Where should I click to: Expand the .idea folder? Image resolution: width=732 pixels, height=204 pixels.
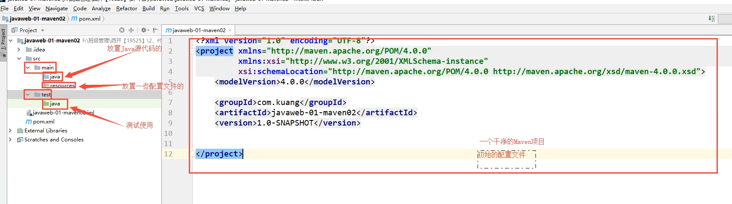point(19,50)
